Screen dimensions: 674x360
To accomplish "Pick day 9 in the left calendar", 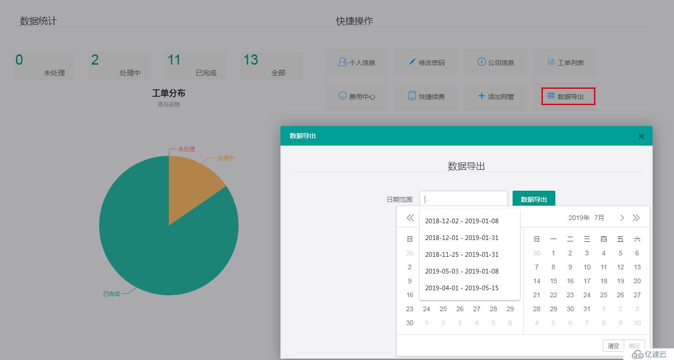I will coord(410,281).
